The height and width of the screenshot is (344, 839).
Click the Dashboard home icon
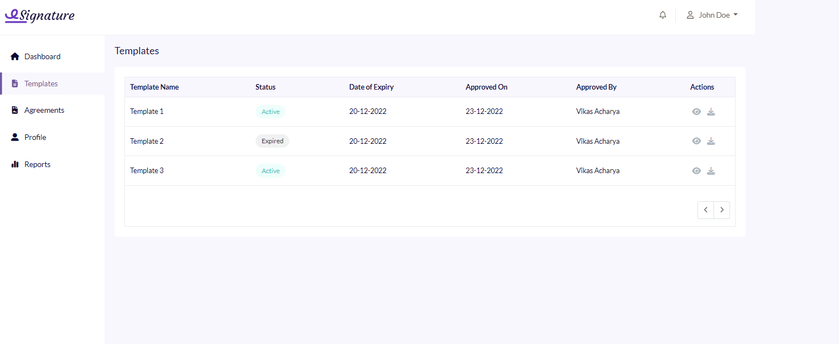pyautogui.click(x=15, y=56)
